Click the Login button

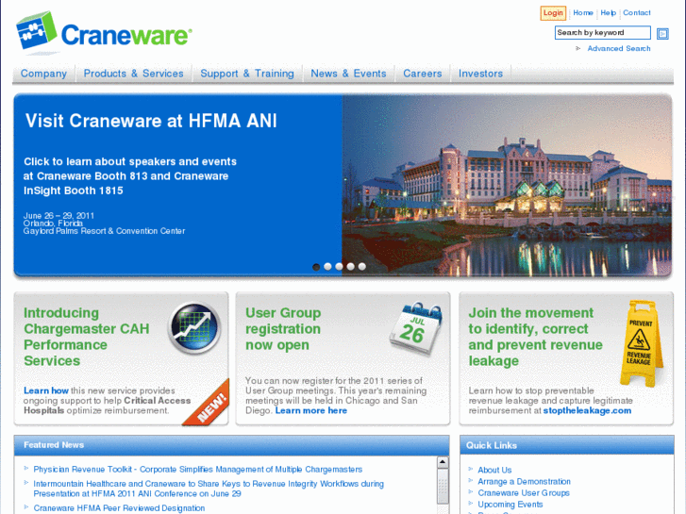553,13
